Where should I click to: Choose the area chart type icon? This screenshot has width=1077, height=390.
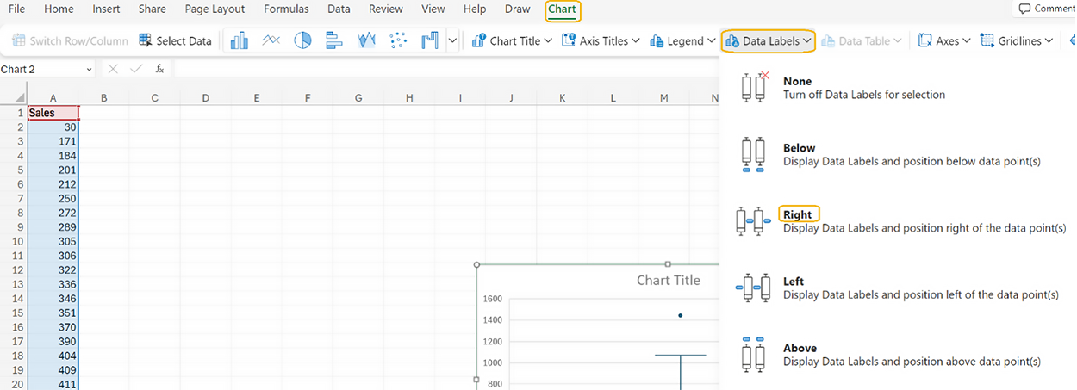coord(366,40)
